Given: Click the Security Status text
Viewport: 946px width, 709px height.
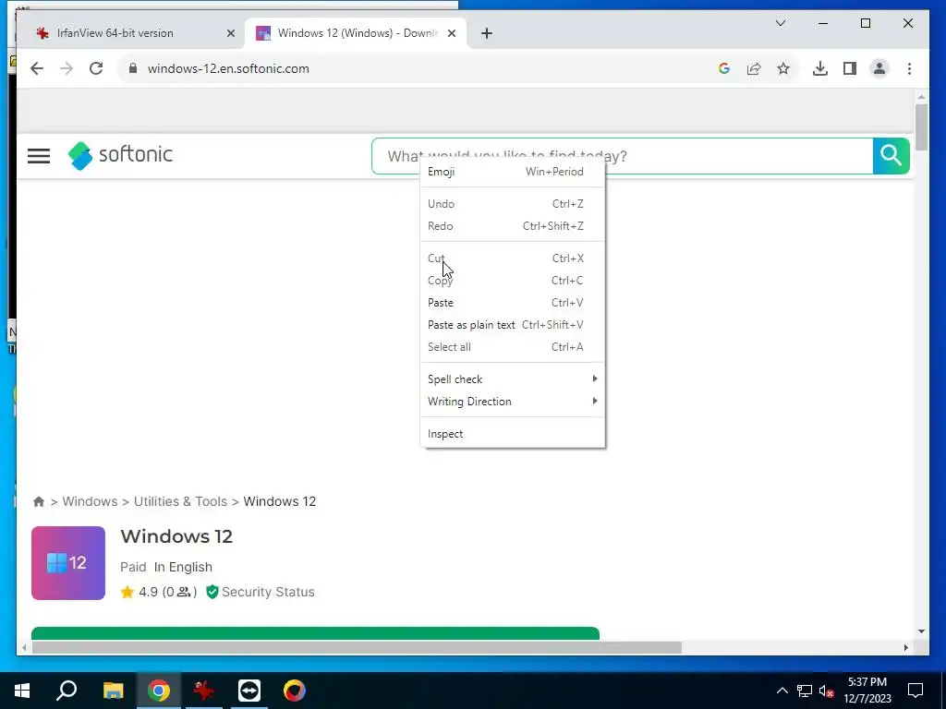Looking at the screenshot, I should 268,592.
